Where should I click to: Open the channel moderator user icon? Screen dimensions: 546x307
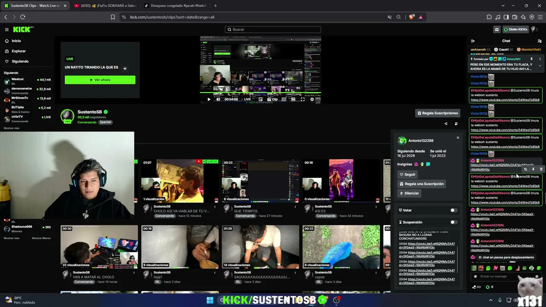(456, 124)
